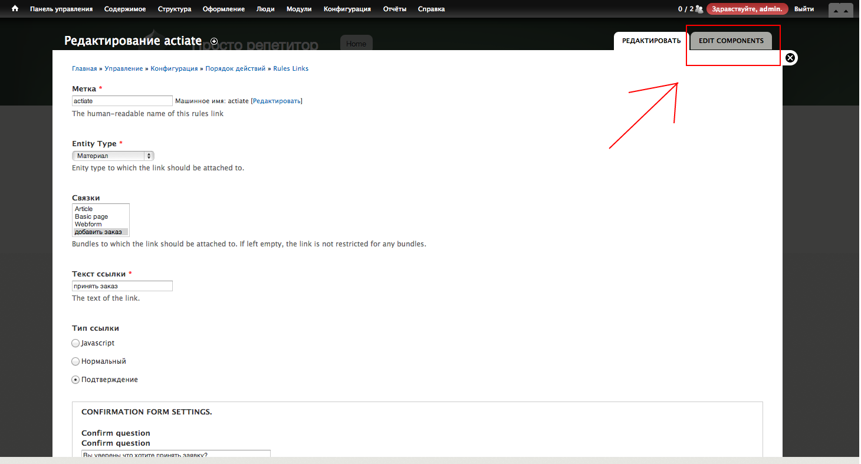The height and width of the screenshot is (464, 861).
Task: Click the add shortcut plus icon
Action: (214, 41)
